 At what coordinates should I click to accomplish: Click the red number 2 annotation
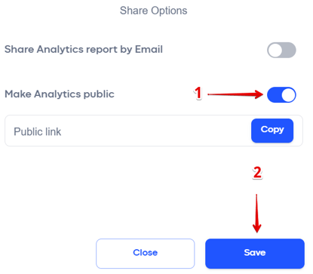click(x=257, y=173)
